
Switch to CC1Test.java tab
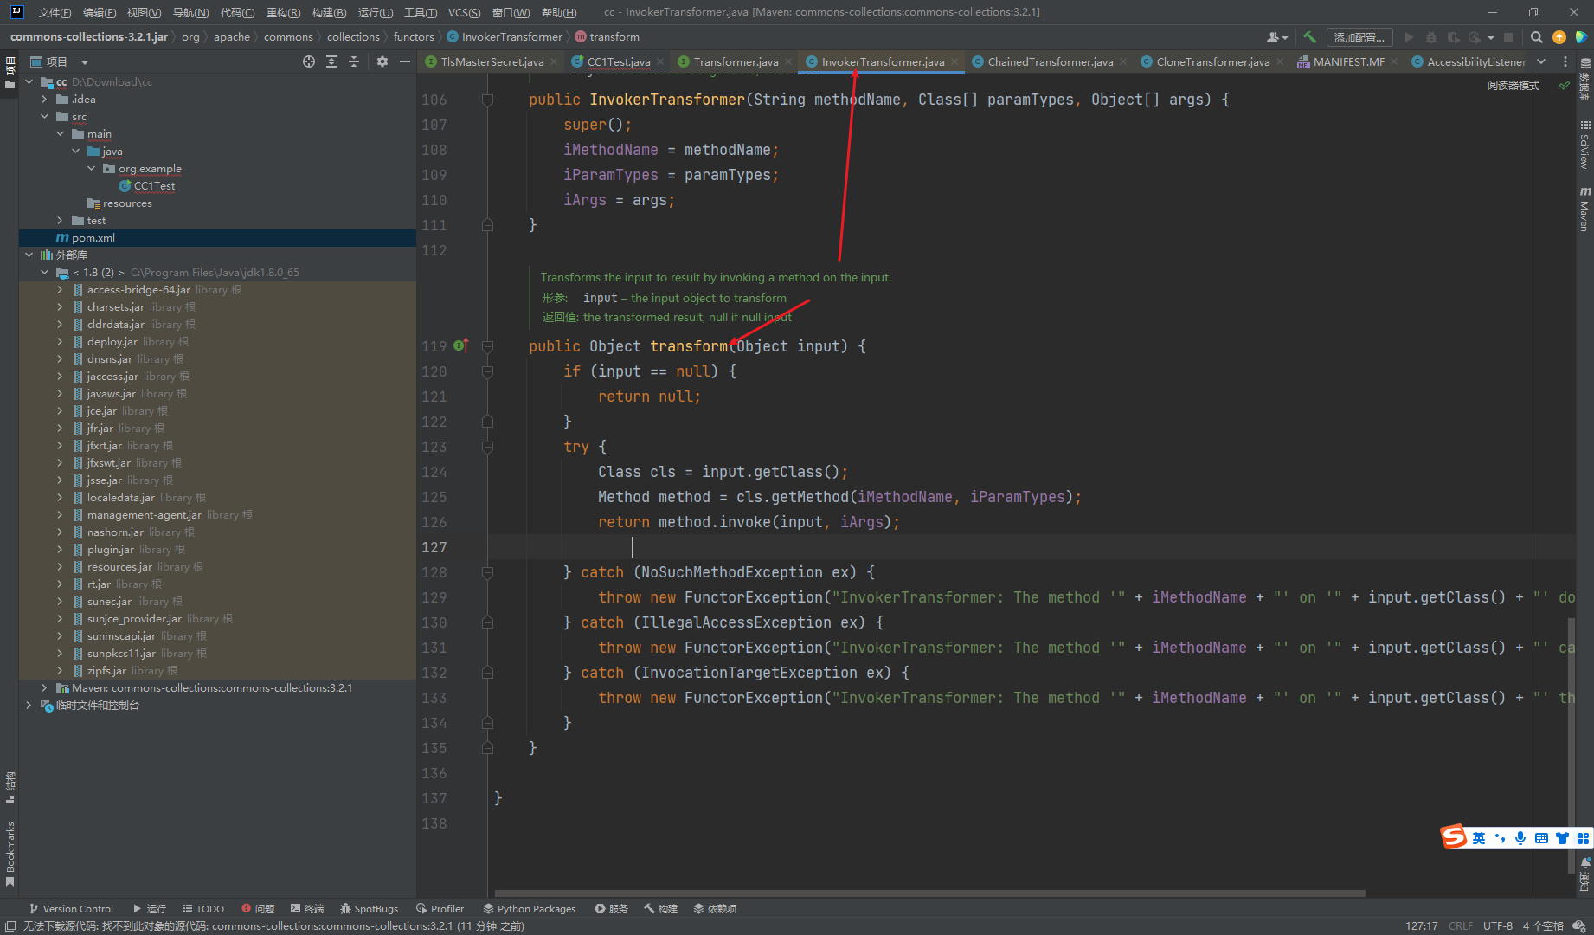pos(618,61)
